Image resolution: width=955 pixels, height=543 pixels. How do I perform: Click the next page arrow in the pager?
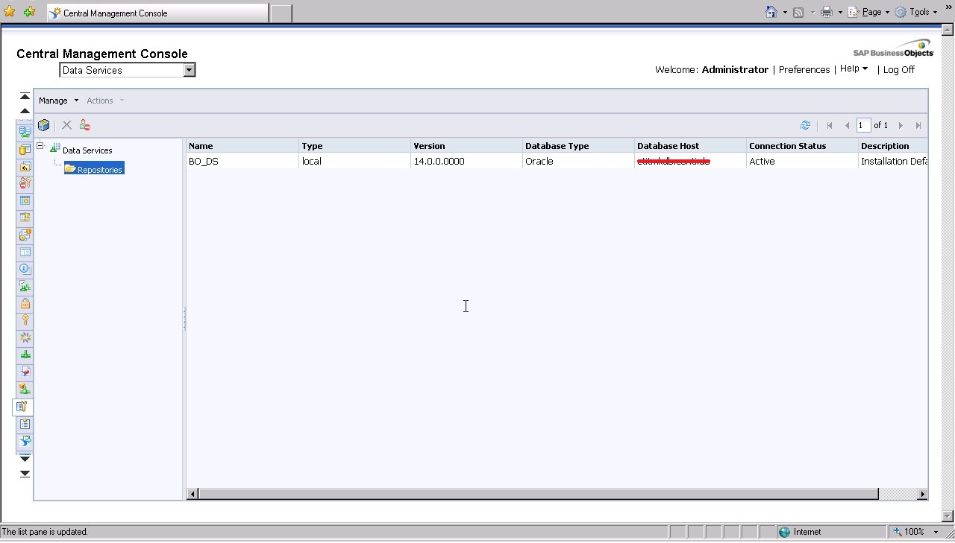tap(901, 125)
